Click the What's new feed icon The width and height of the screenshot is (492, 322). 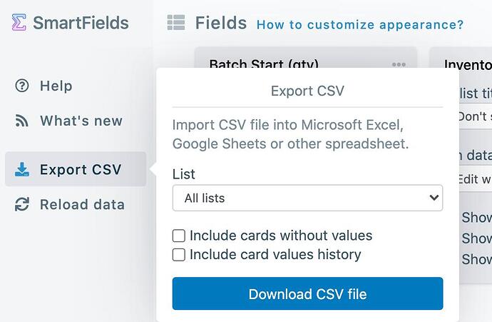pyautogui.click(x=22, y=121)
